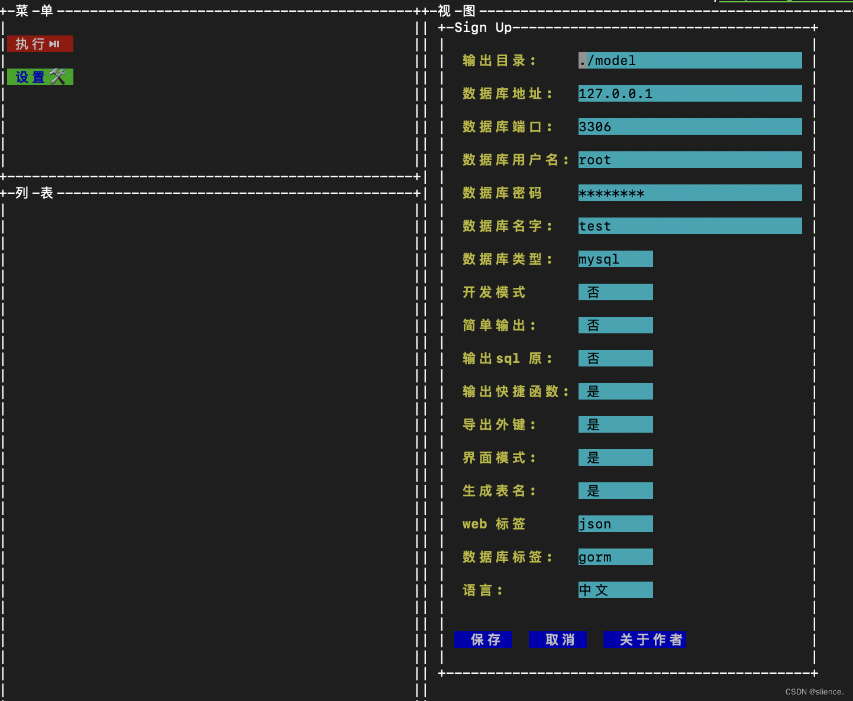
Task: Click the 保存 (save) button
Action: [x=483, y=640]
